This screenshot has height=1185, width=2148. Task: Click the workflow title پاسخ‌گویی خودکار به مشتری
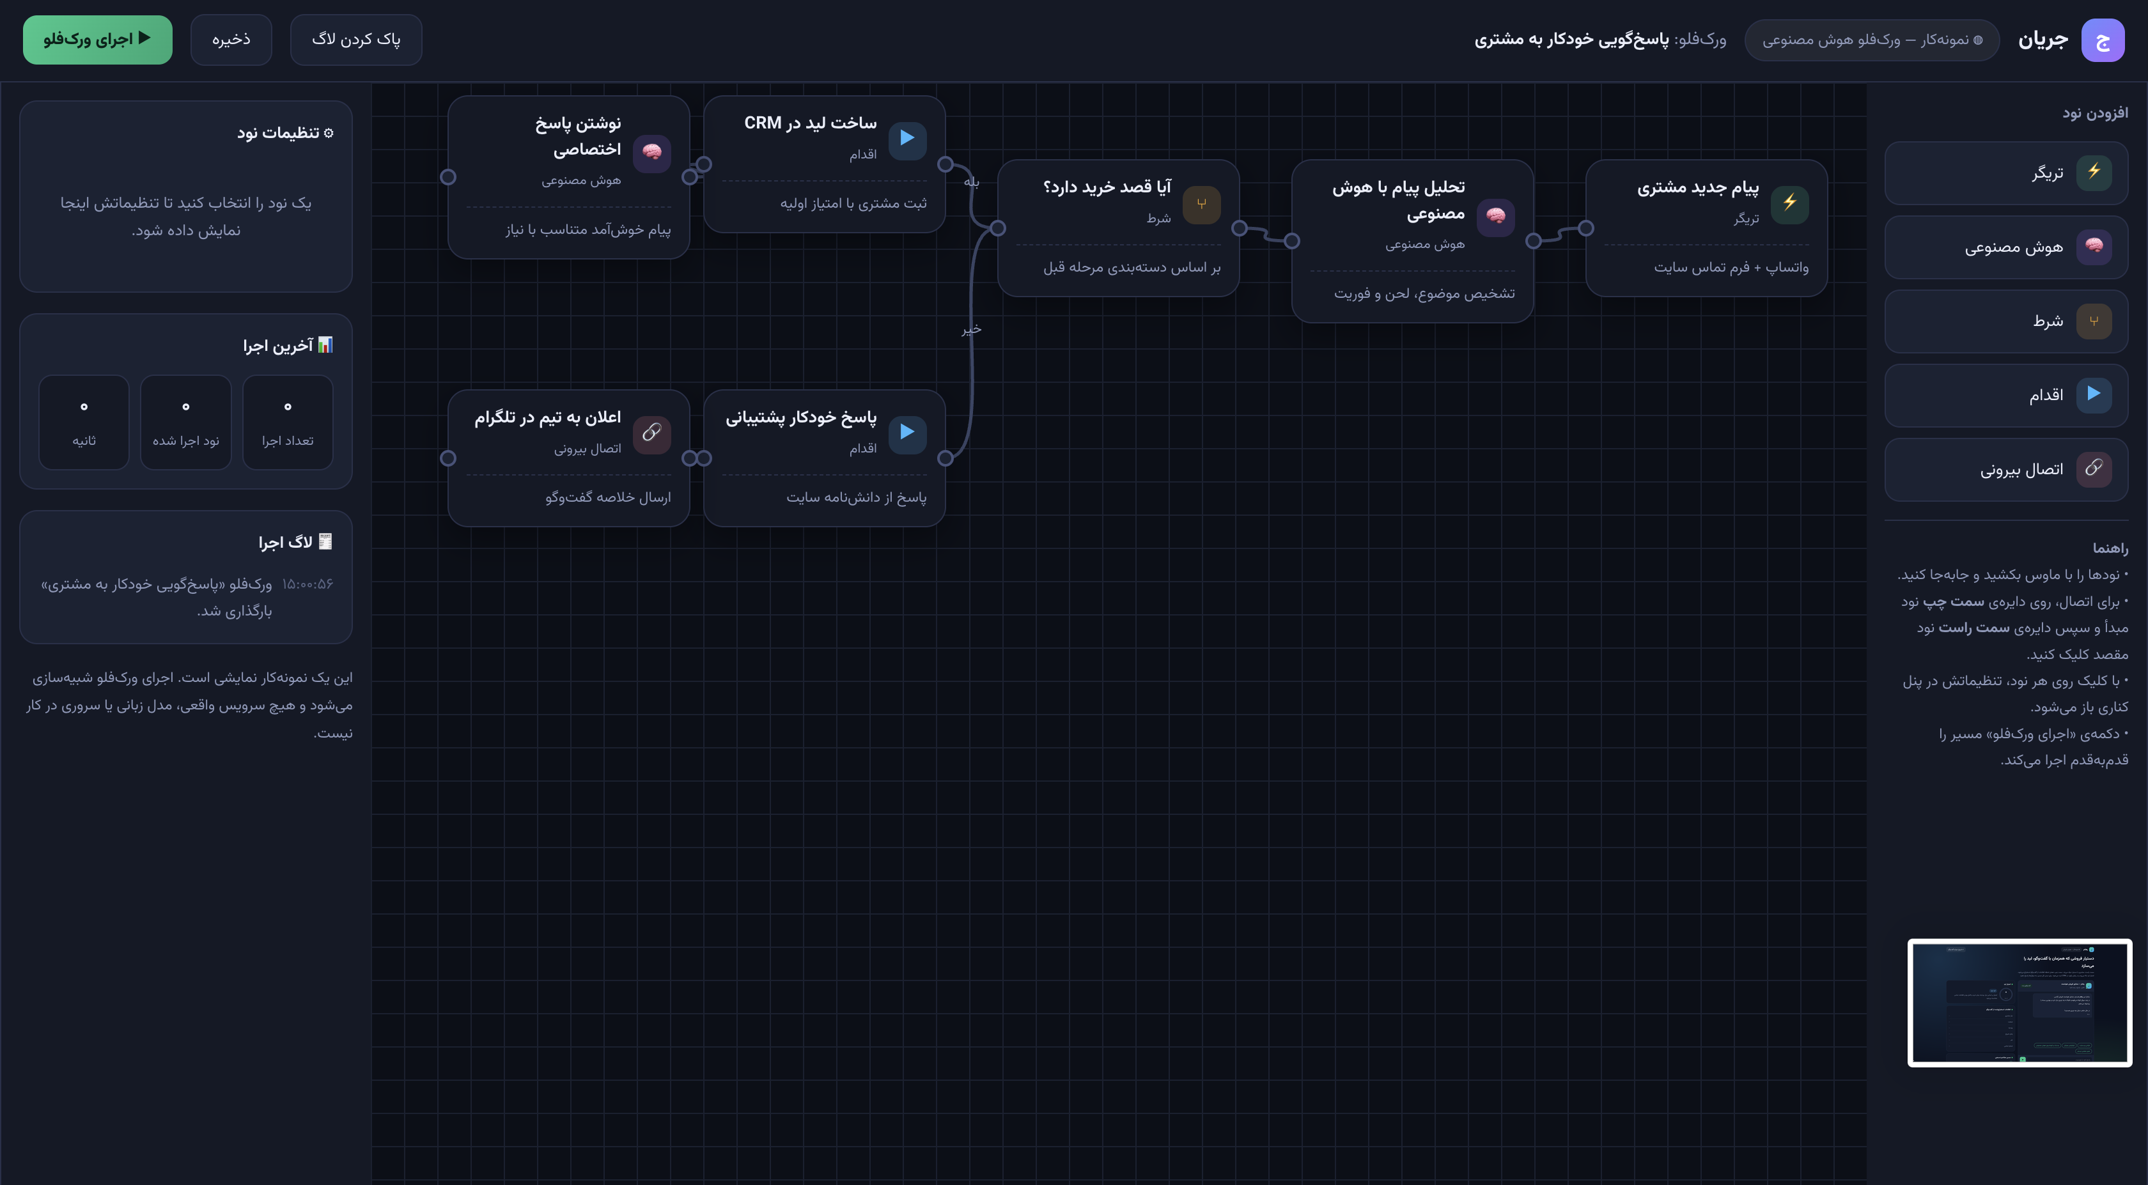coord(1572,39)
